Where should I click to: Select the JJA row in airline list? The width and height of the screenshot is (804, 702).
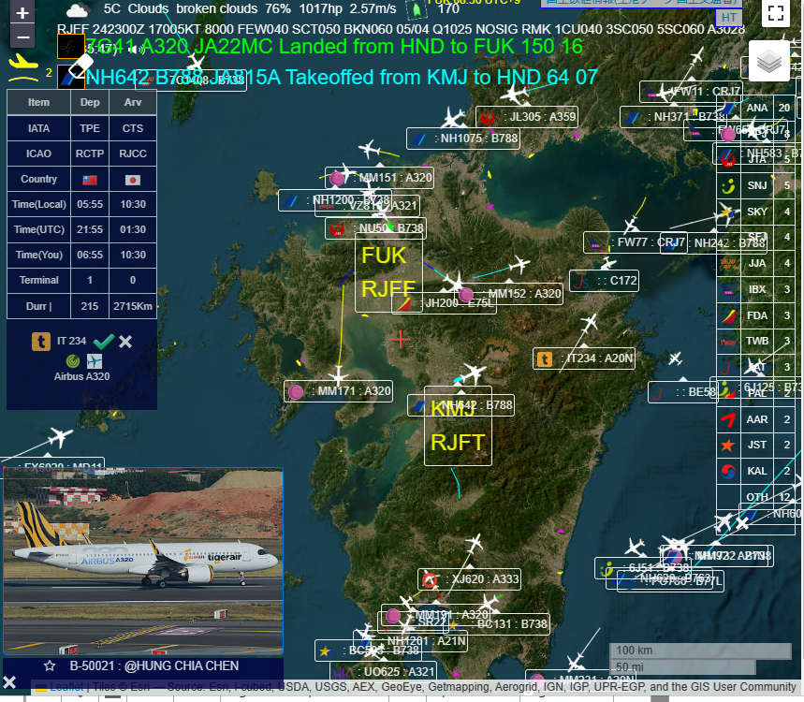(756, 264)
